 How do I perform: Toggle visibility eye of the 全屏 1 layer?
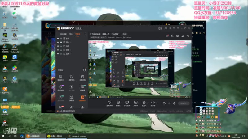58,54
